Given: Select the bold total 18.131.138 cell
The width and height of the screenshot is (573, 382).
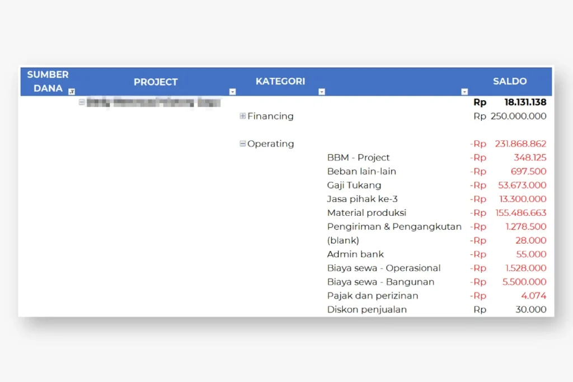Looking at the screenshot, I should [x=525, y=102].
